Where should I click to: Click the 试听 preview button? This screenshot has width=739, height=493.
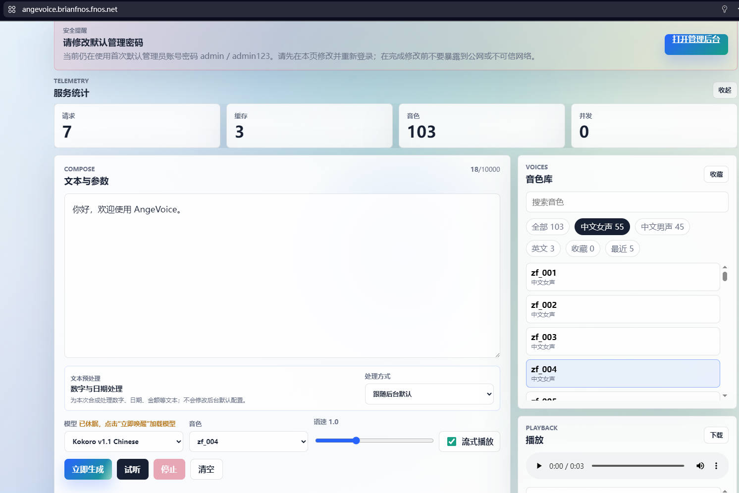pyautogui.click(x=133, y=469)
